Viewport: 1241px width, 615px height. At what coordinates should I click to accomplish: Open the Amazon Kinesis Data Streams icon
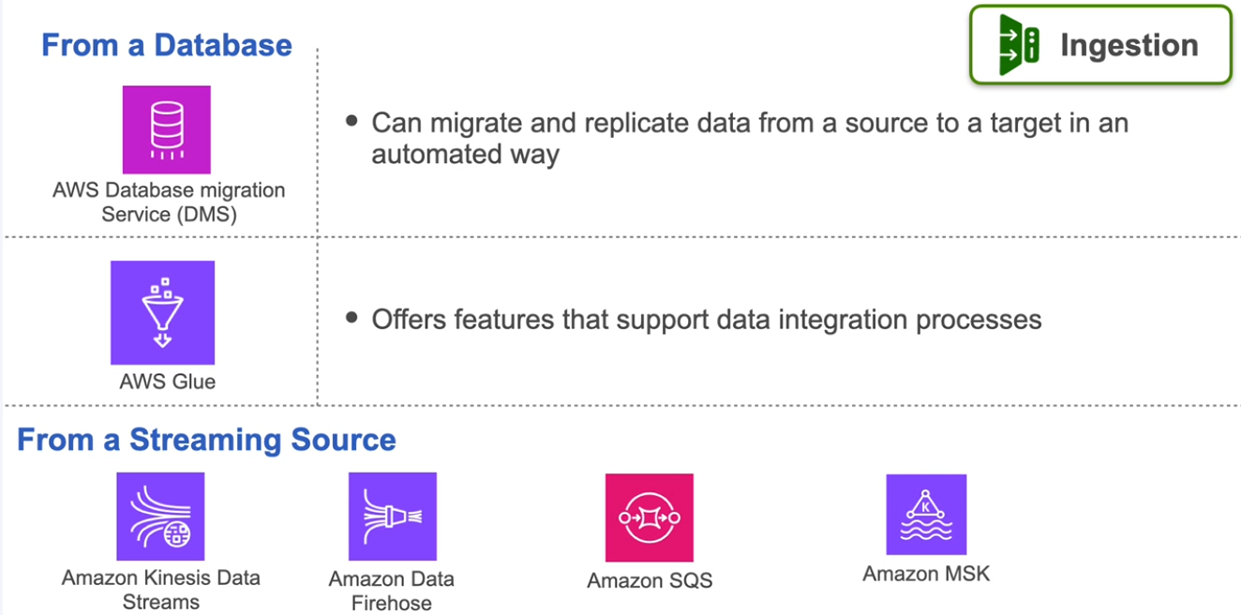click(x=160, y=516)
